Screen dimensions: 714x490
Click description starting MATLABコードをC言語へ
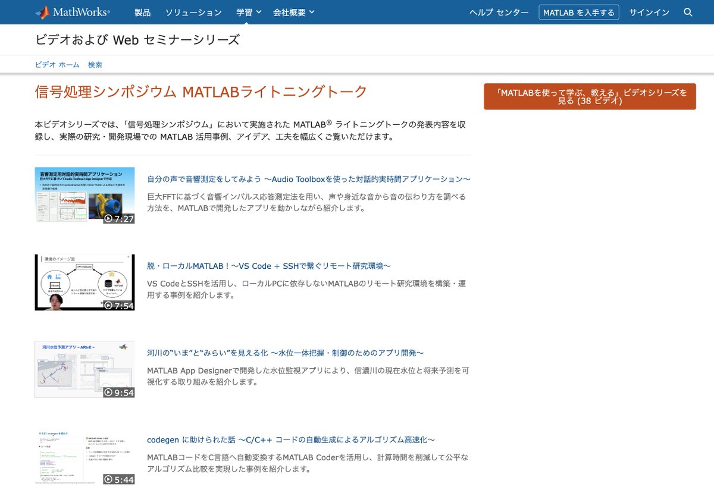point(308,463)
